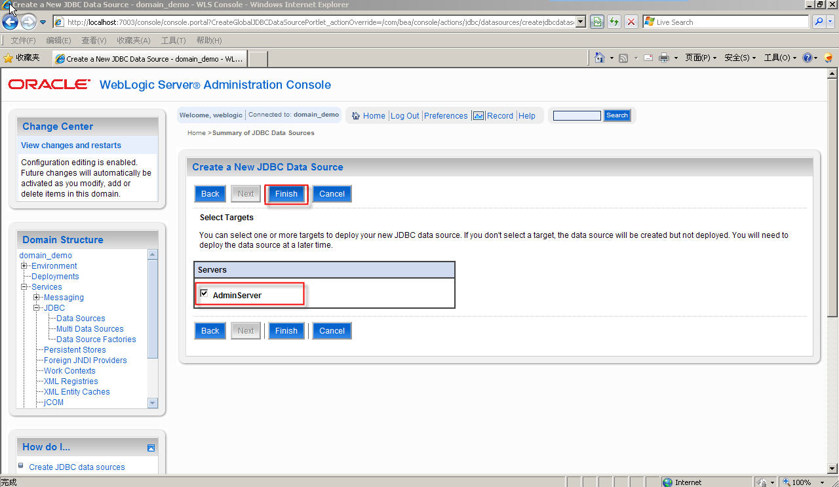Open the Create JDBC data sources help link
The width and height of the screenshot is (839, 487).
pyautogui.click(x=77, y=467)
